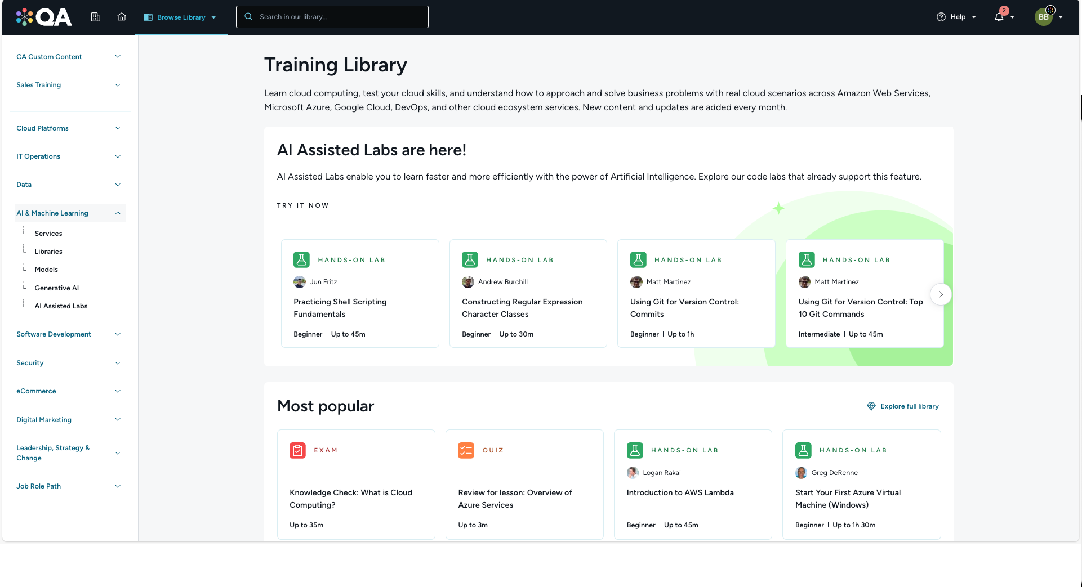Click Matt Martinez avatar on Git Commits card
The width and height of the screenshot is (1082, 587).
point(636,282)
